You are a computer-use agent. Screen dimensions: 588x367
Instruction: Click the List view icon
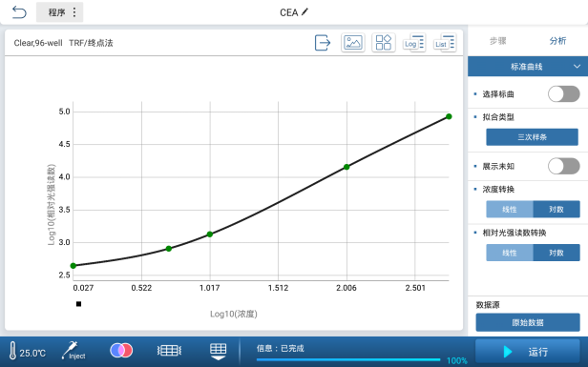(445, 42)
